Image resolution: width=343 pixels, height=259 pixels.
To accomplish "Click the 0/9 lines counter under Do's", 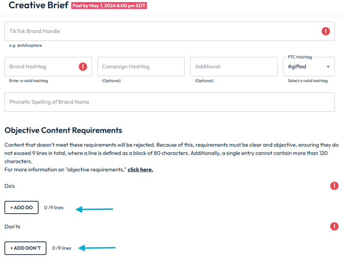I will (x=54, y=207).
